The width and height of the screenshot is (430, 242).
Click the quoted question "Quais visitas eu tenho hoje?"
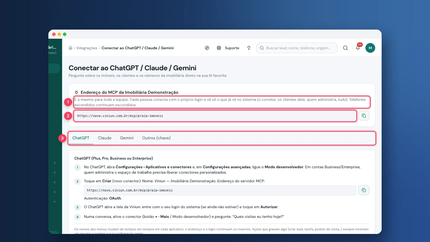(x=258, y=217)
